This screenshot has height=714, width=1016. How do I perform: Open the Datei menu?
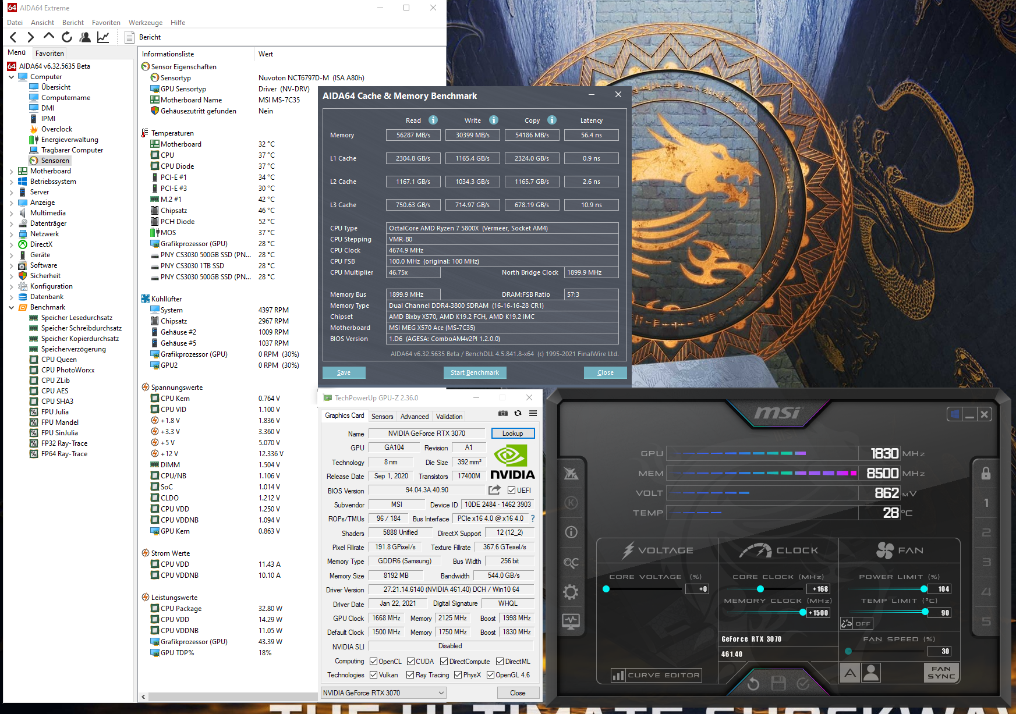15,23
